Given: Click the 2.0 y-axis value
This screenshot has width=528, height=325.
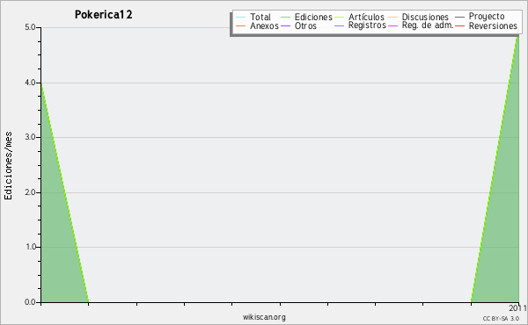Looking at the screenshot, I should point(30,192).
